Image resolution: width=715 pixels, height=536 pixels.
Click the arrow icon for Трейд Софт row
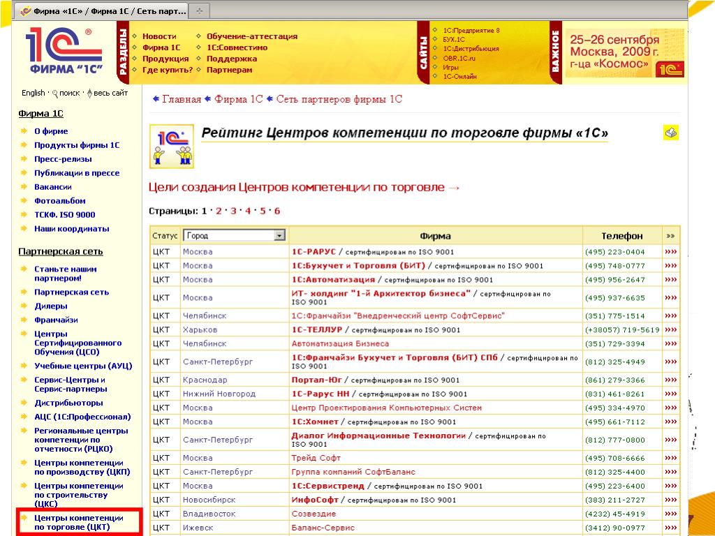coord(670,458)
